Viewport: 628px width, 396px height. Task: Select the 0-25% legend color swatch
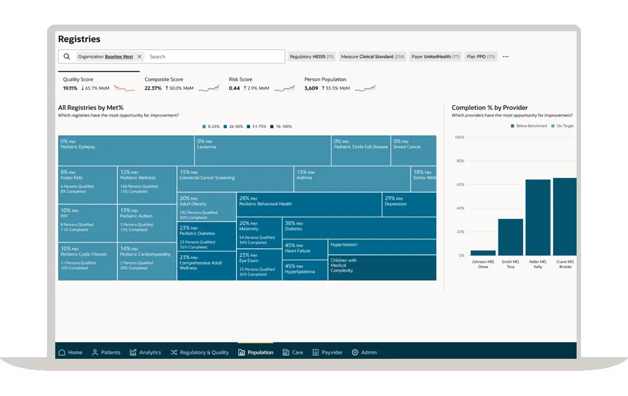(x=203, y=126)
